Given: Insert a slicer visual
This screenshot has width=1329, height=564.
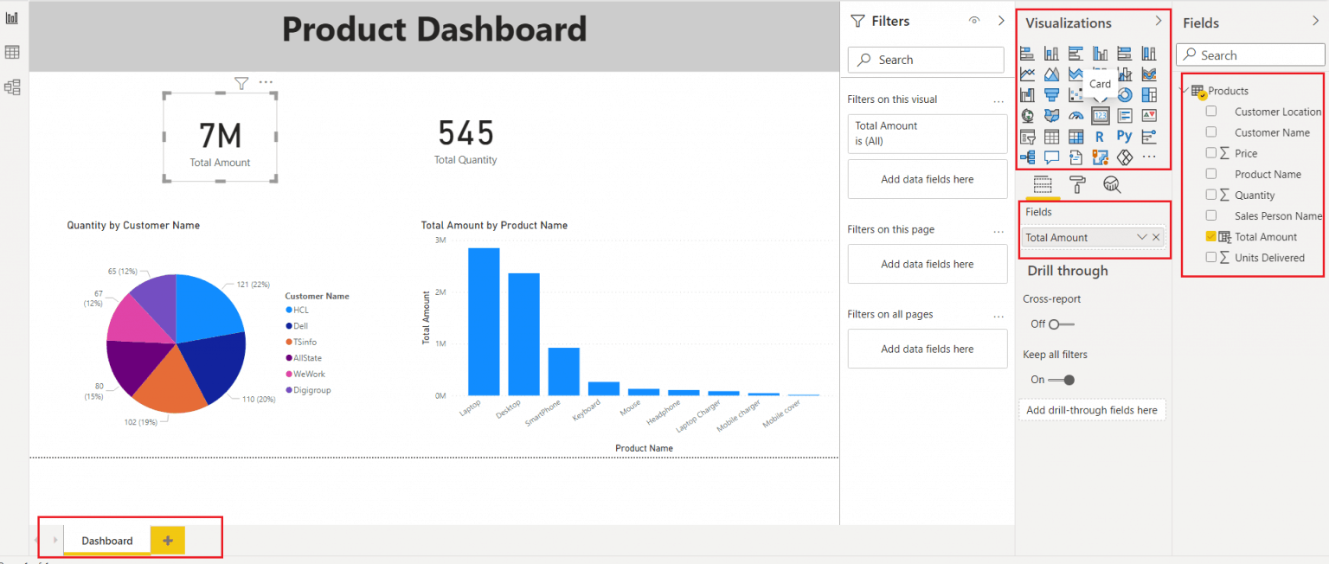Looking at the screenshot, I should (1028, 137).
